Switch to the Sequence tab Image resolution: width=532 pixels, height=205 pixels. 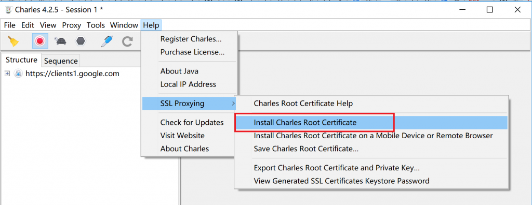(x=61, y=61)
